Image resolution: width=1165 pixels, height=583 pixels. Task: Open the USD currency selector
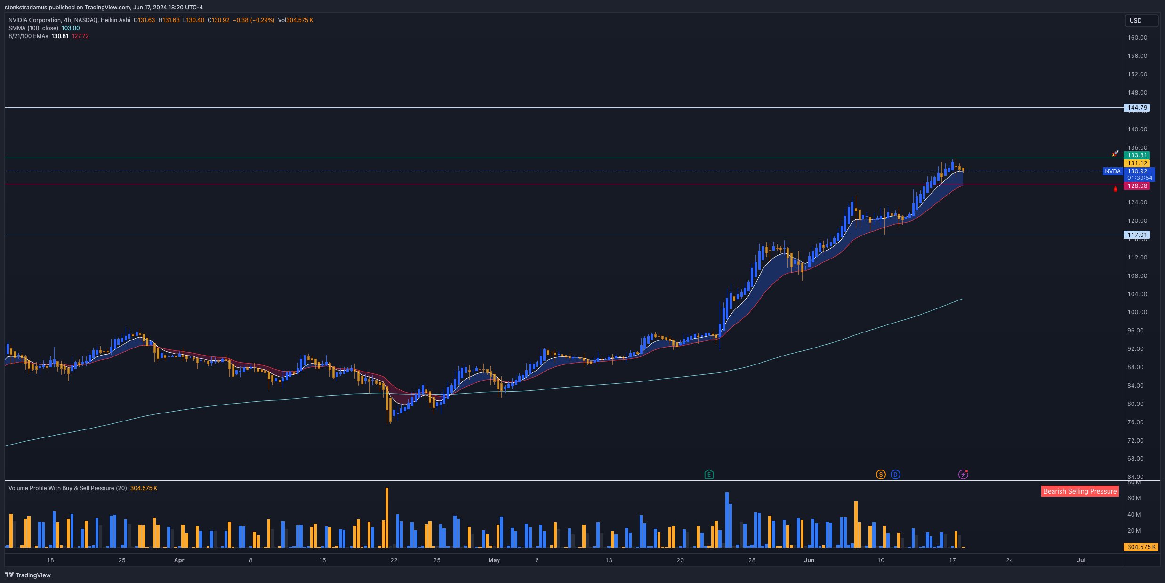coord(1141,21)
